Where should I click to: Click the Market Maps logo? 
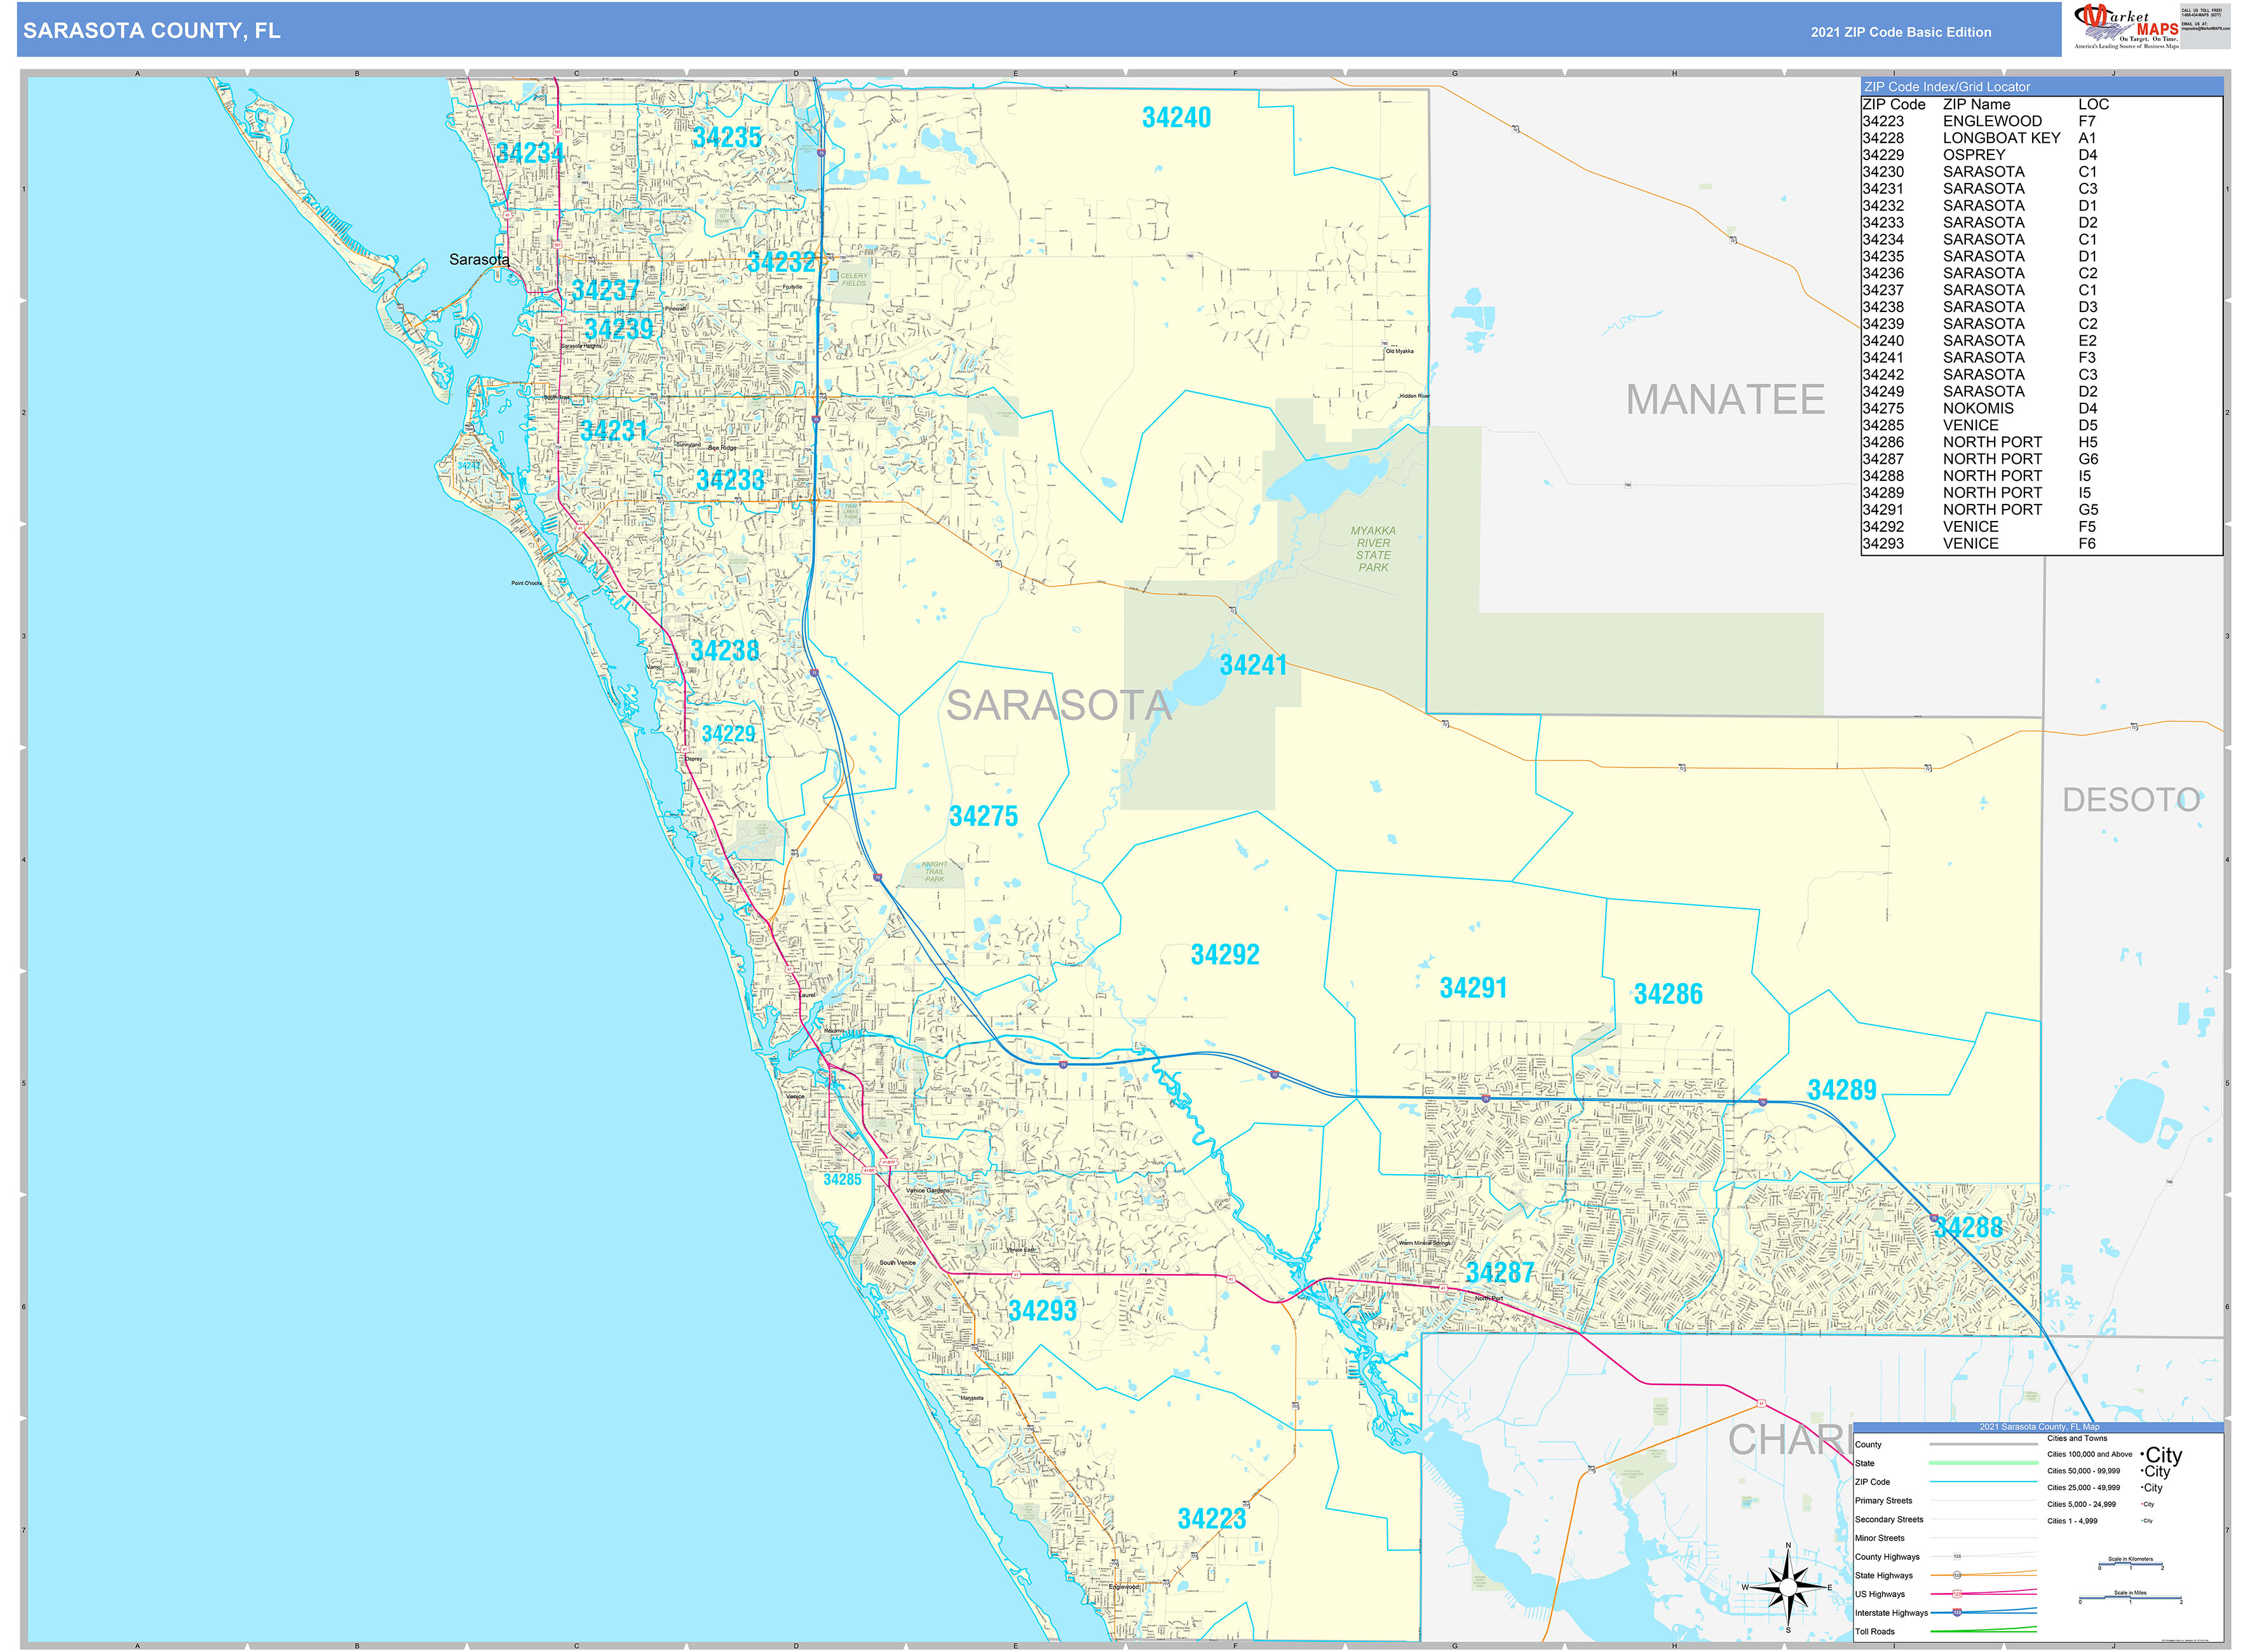tap(2126, 27)
